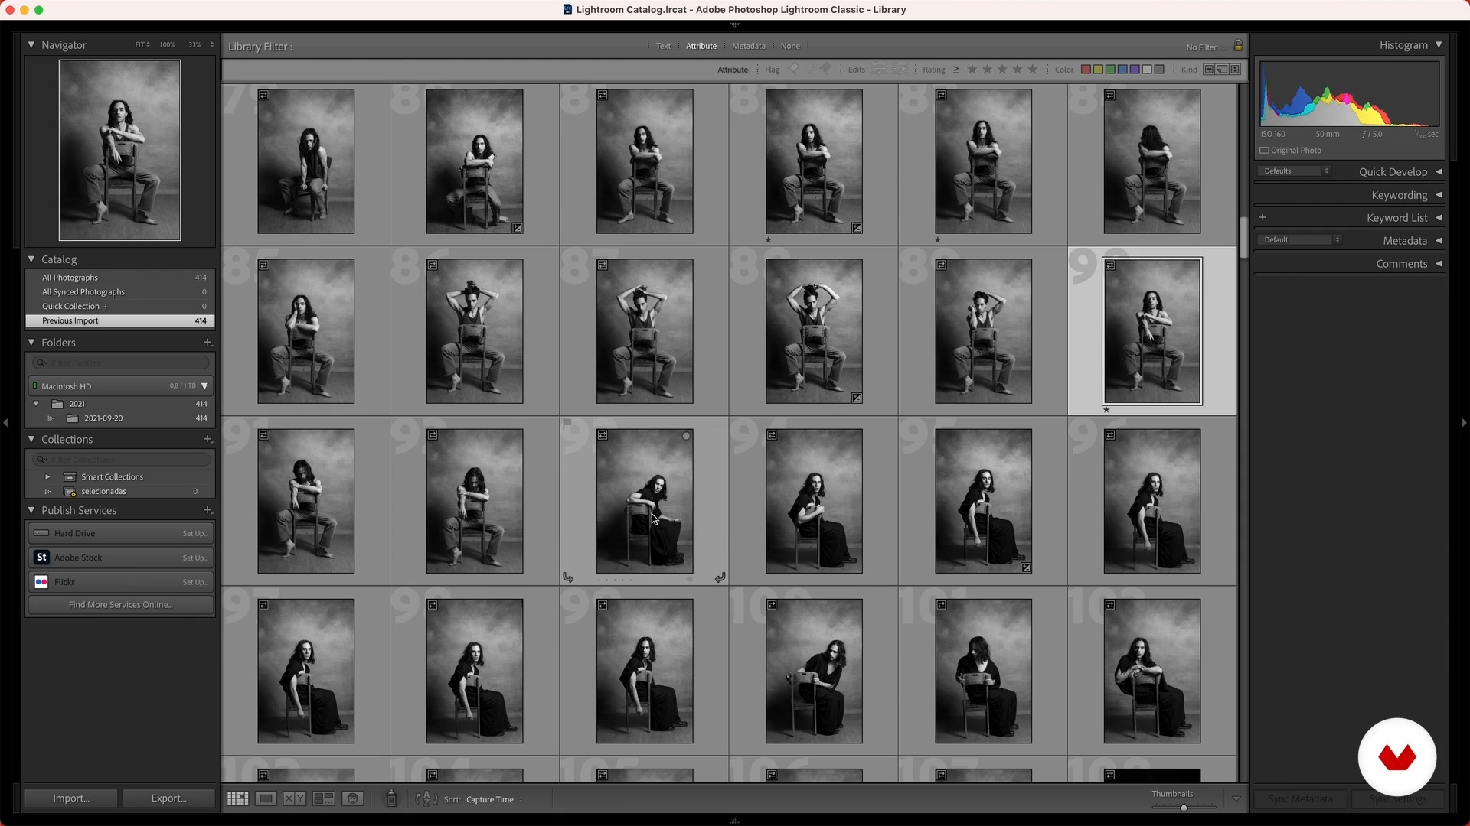Rotate hovered photo counterclockwise
The width and height of the screenshot is (1470, 826).
568,577
